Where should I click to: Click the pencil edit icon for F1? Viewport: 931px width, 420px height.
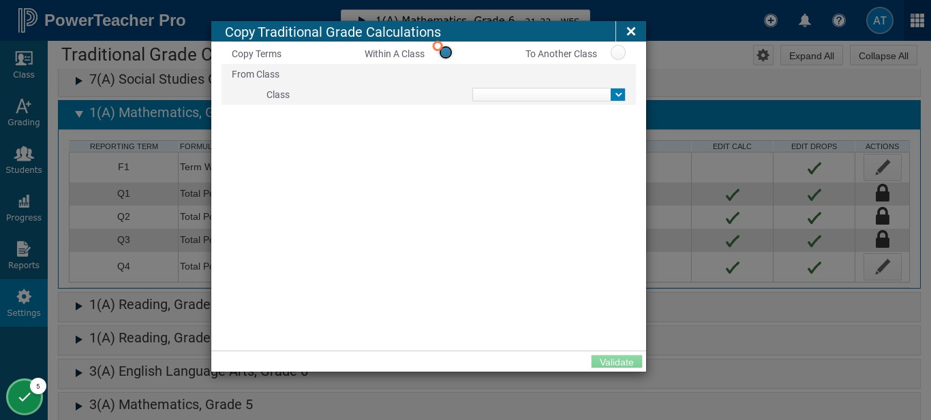point(883,167)
